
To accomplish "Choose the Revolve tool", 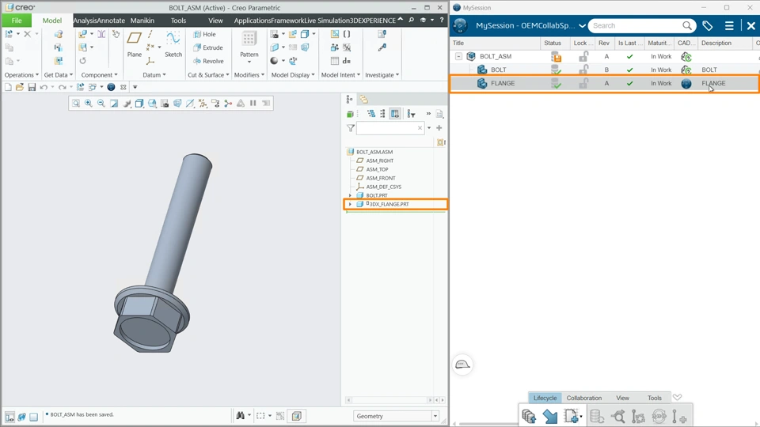I will tap(208, 61).
